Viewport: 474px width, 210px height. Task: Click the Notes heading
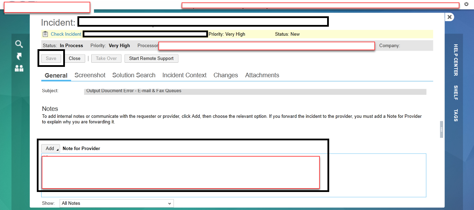[50, 109]
